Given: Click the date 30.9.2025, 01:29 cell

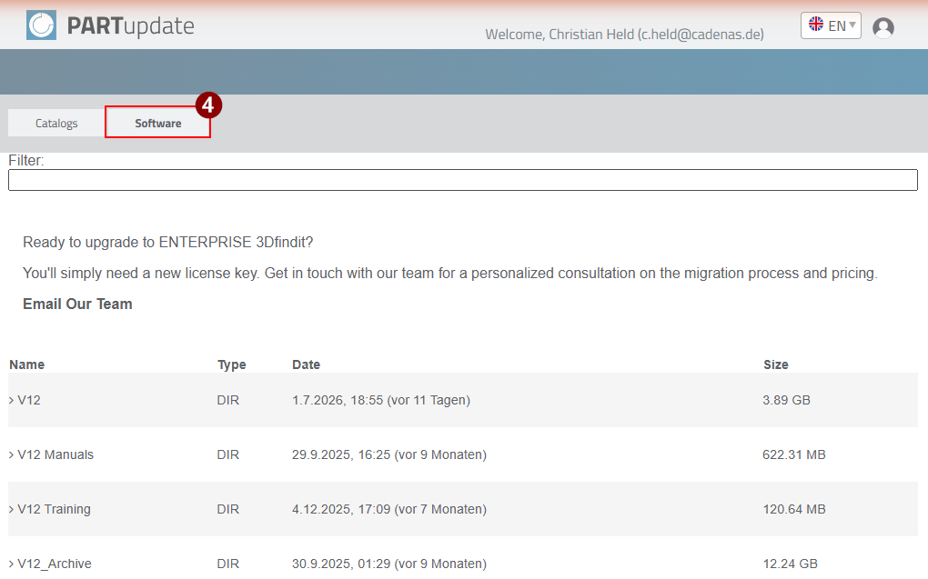Looking at the screenshot, I should coord(388,564).
